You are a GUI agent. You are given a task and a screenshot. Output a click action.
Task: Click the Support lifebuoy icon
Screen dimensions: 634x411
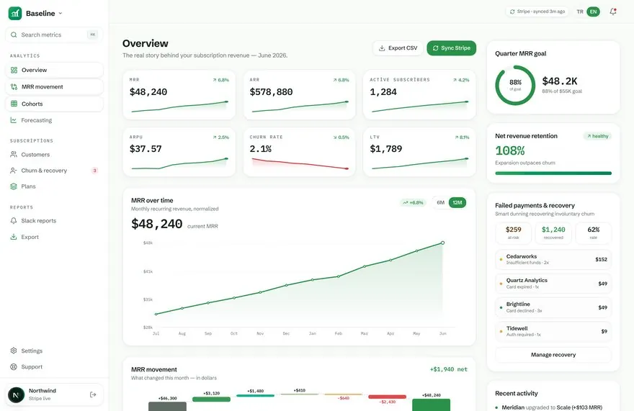14,367
